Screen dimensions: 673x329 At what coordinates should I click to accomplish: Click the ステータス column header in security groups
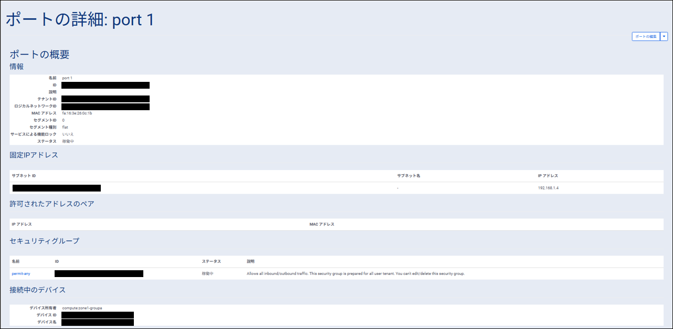click(x=211, y=261)
